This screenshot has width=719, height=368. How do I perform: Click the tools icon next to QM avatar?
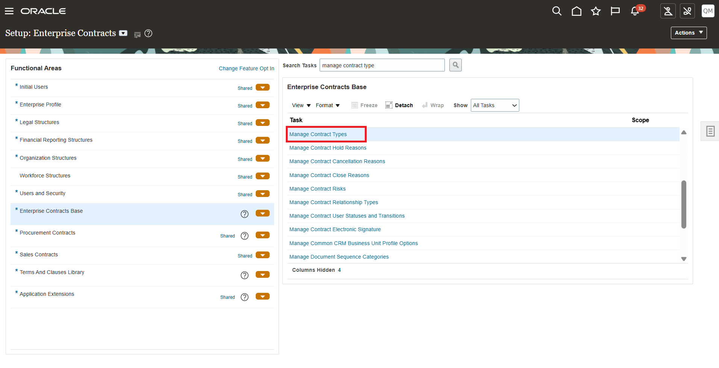click(687, 11)
